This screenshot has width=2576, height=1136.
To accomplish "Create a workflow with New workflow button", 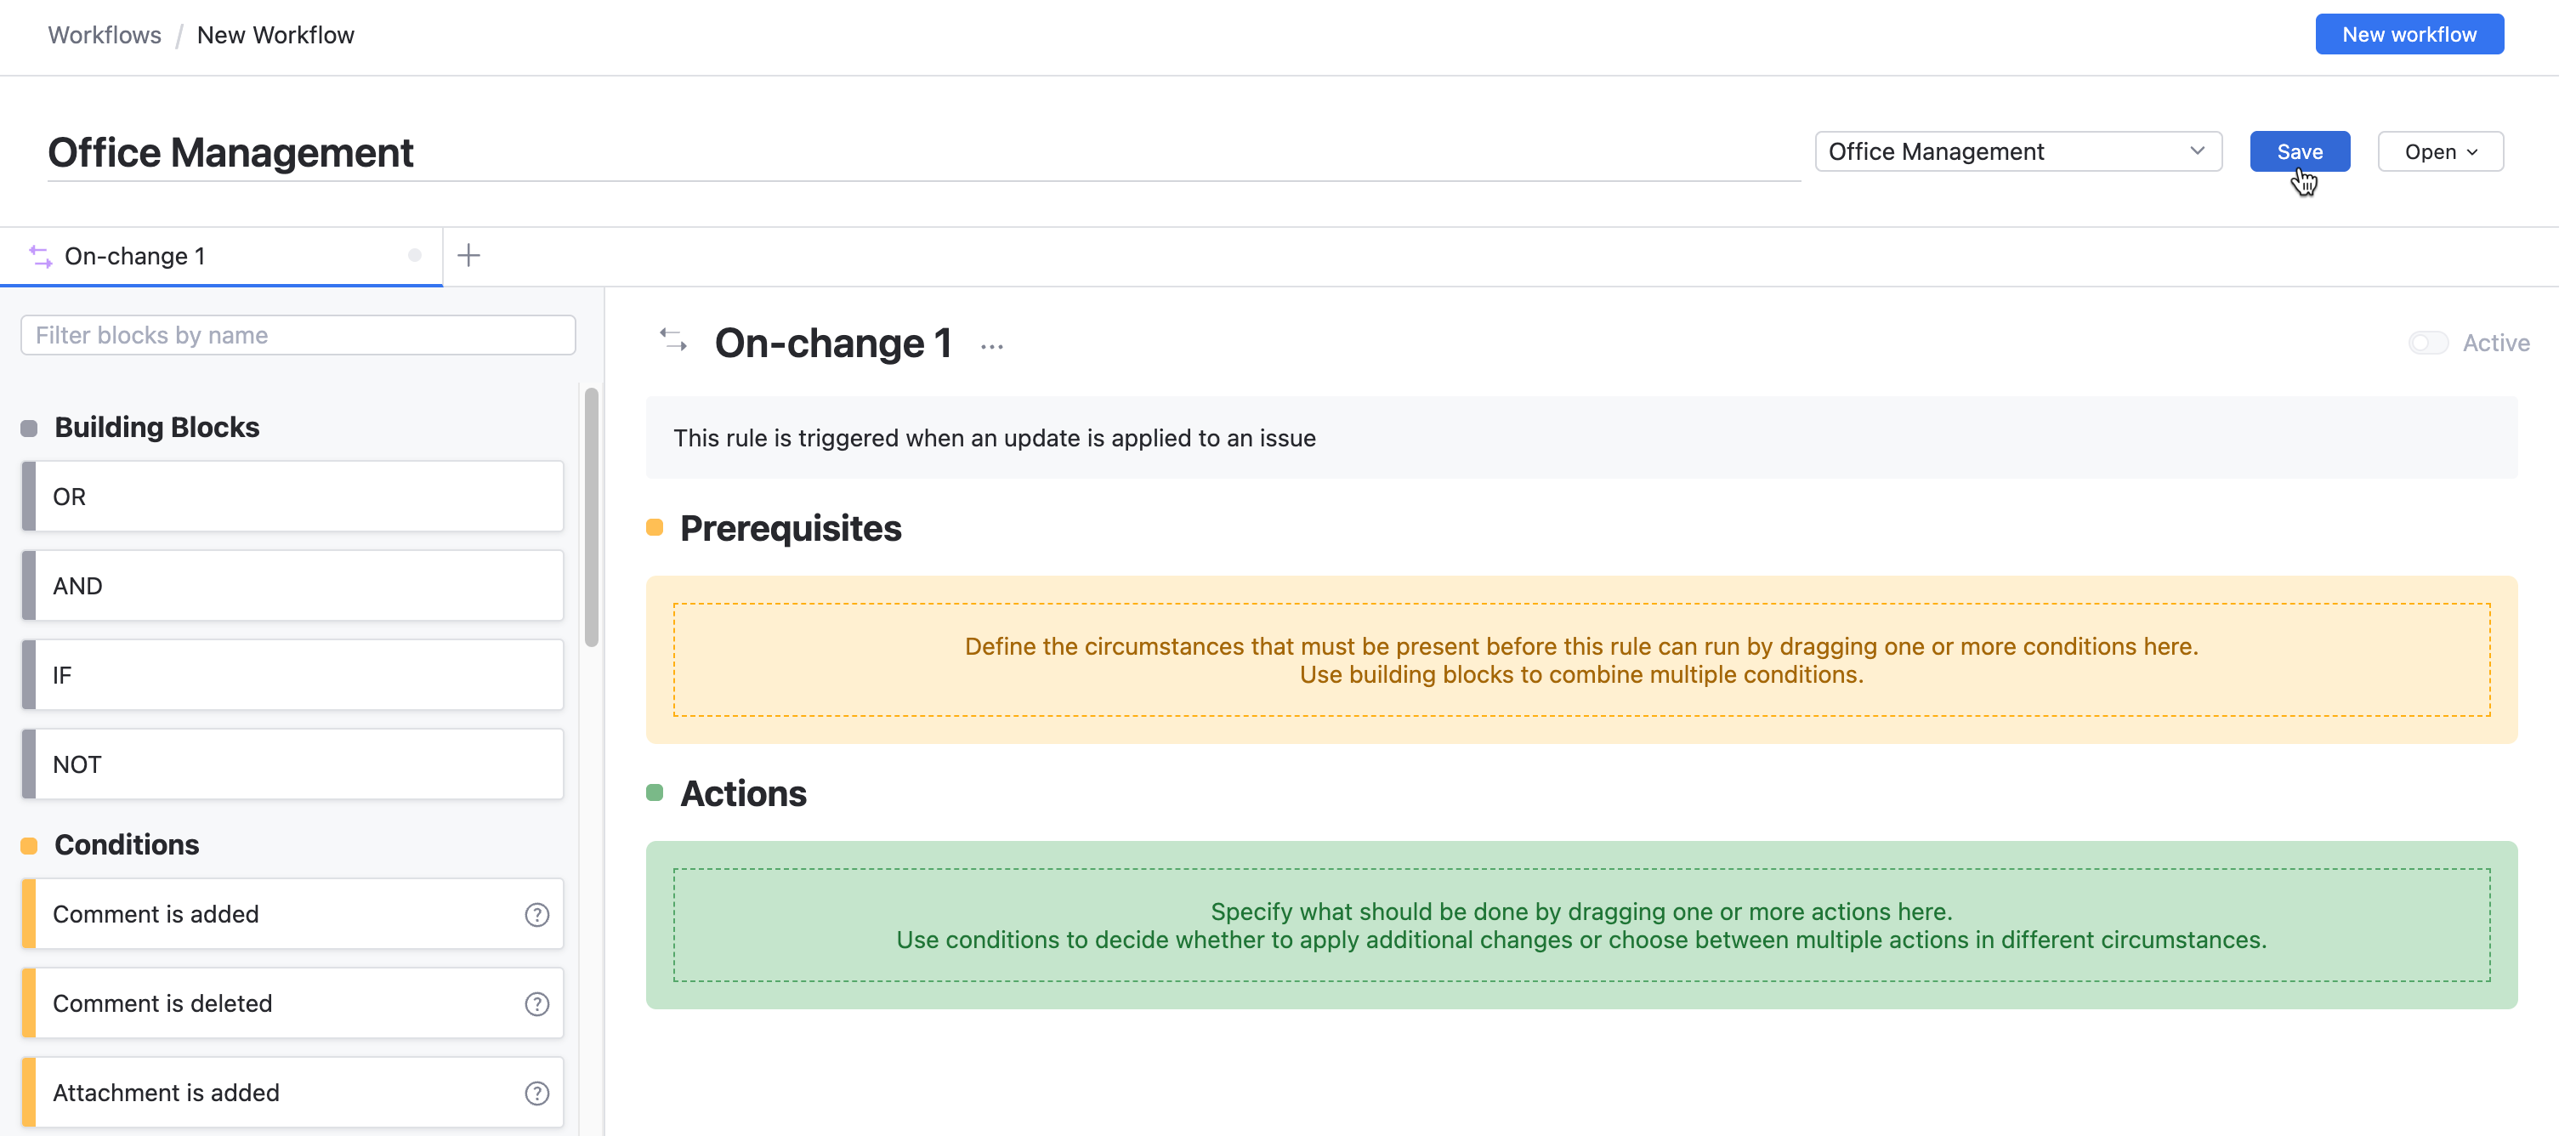I will coord(2409,33).
